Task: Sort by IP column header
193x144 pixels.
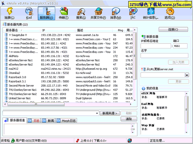Action: click(x=58, y=30)
